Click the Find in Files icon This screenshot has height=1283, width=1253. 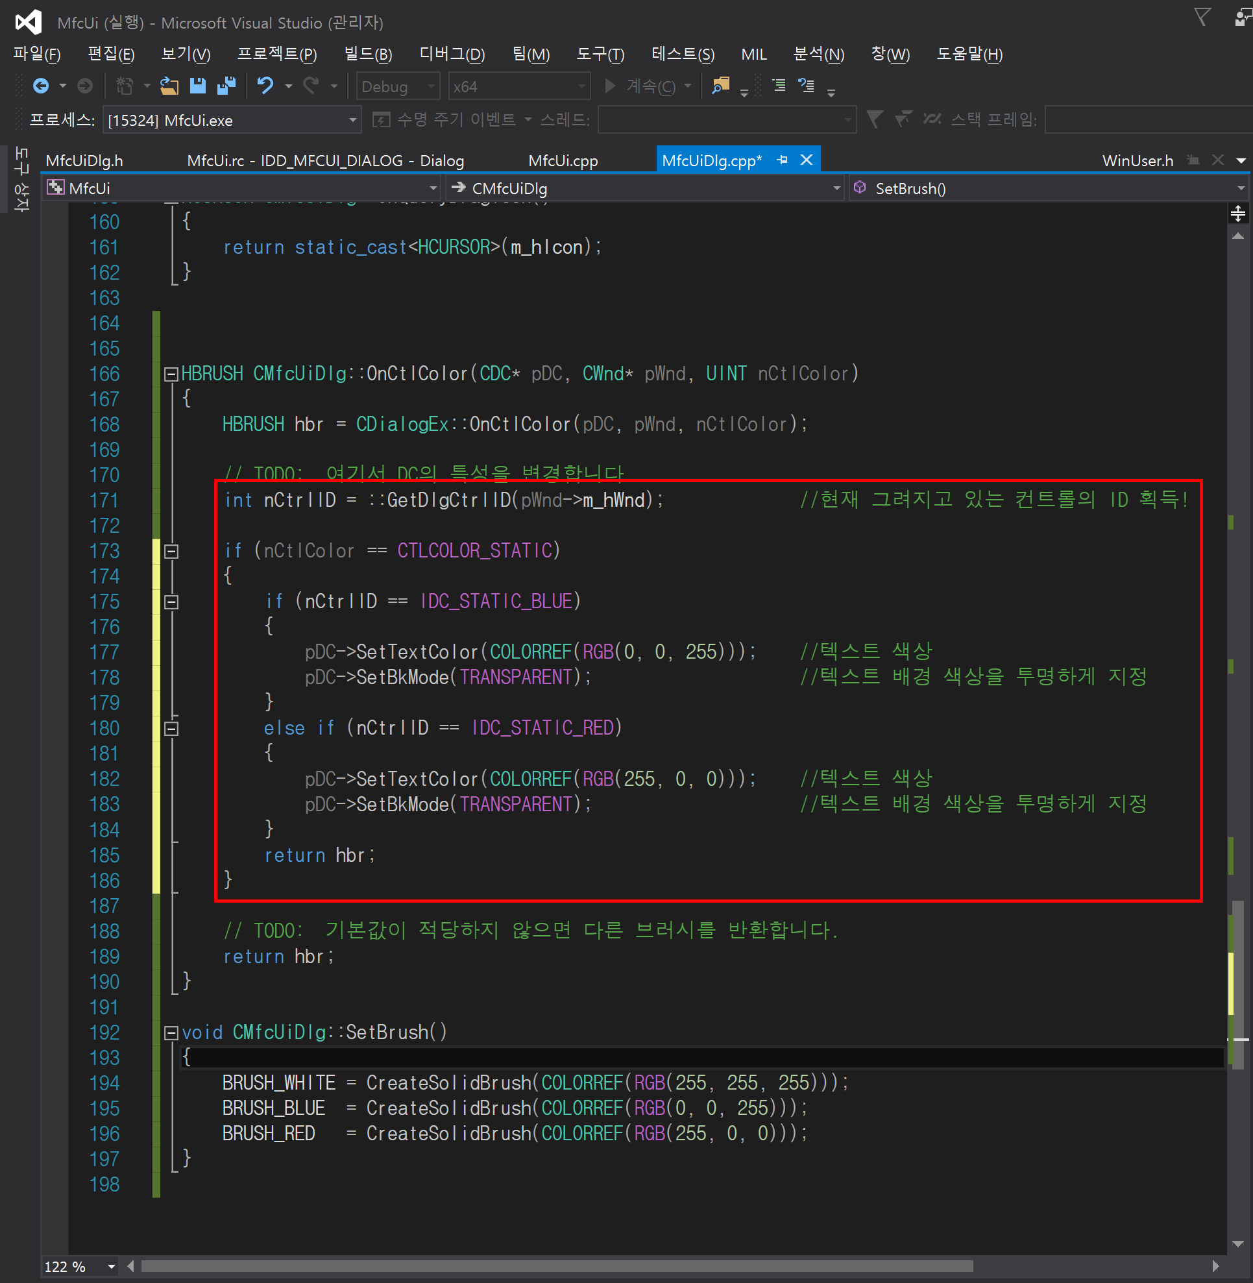click(721, 86)
